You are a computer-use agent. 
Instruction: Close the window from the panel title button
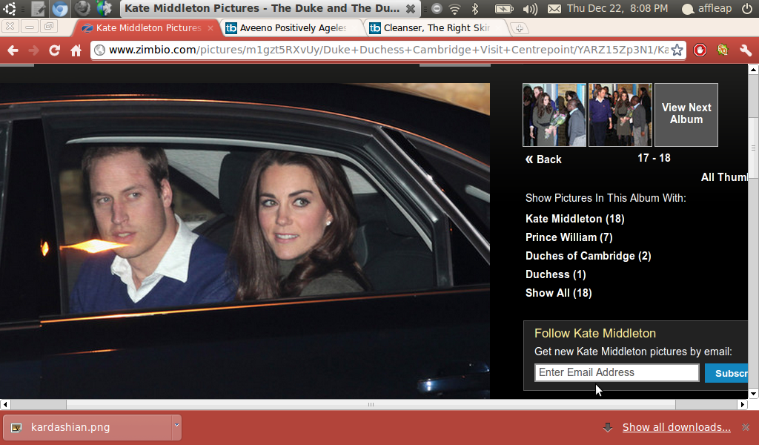(x=411, y=9)
